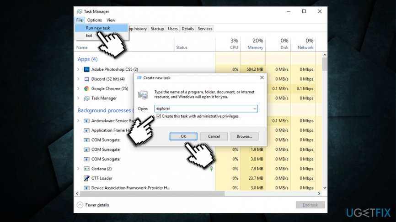
Task: Click the Cortana process icon
Action: 86,169
